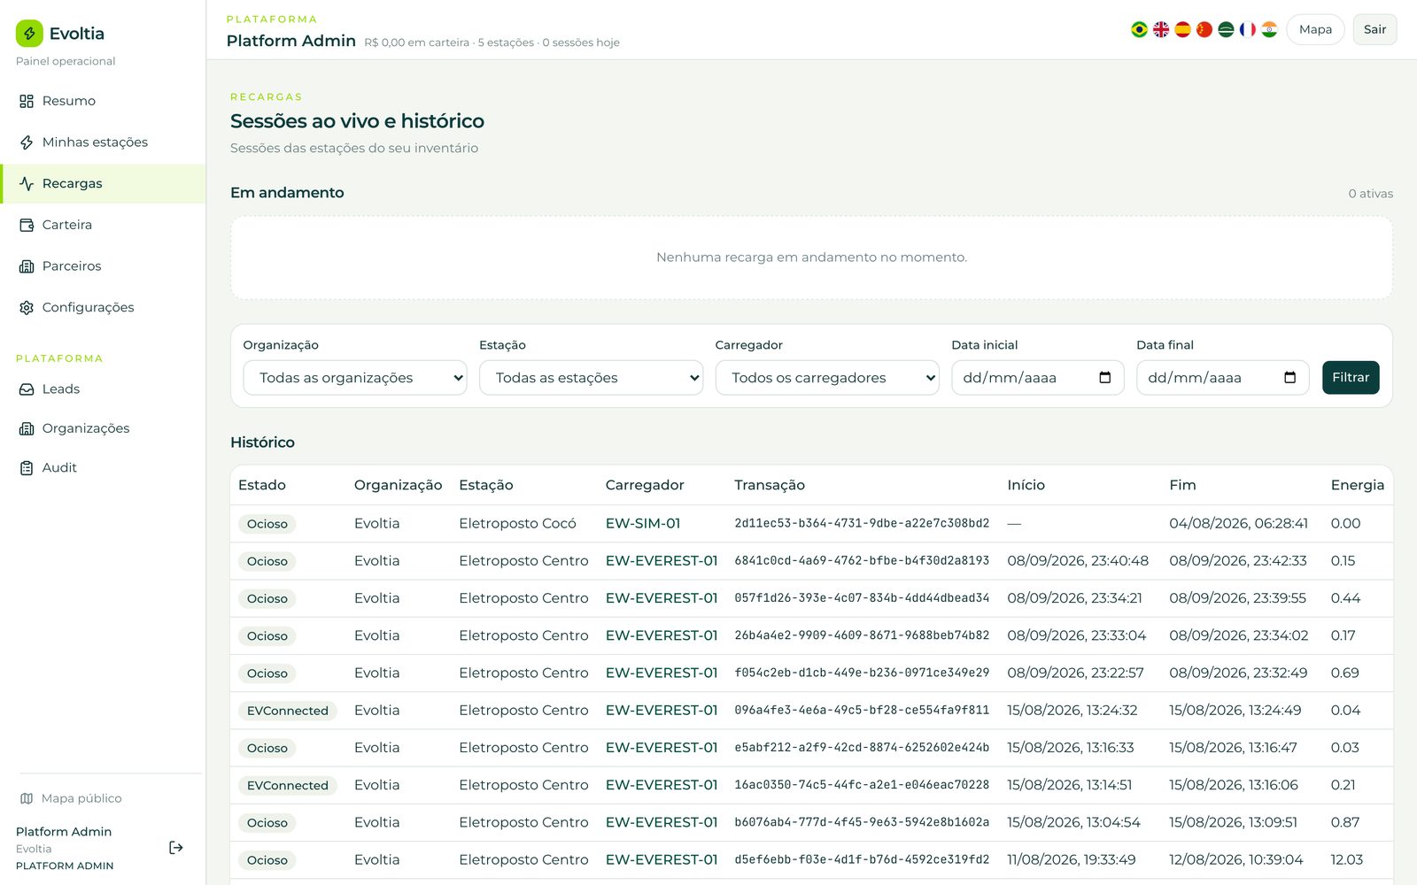
Task: Open the Audit menu item
Action: pos(103,468)
